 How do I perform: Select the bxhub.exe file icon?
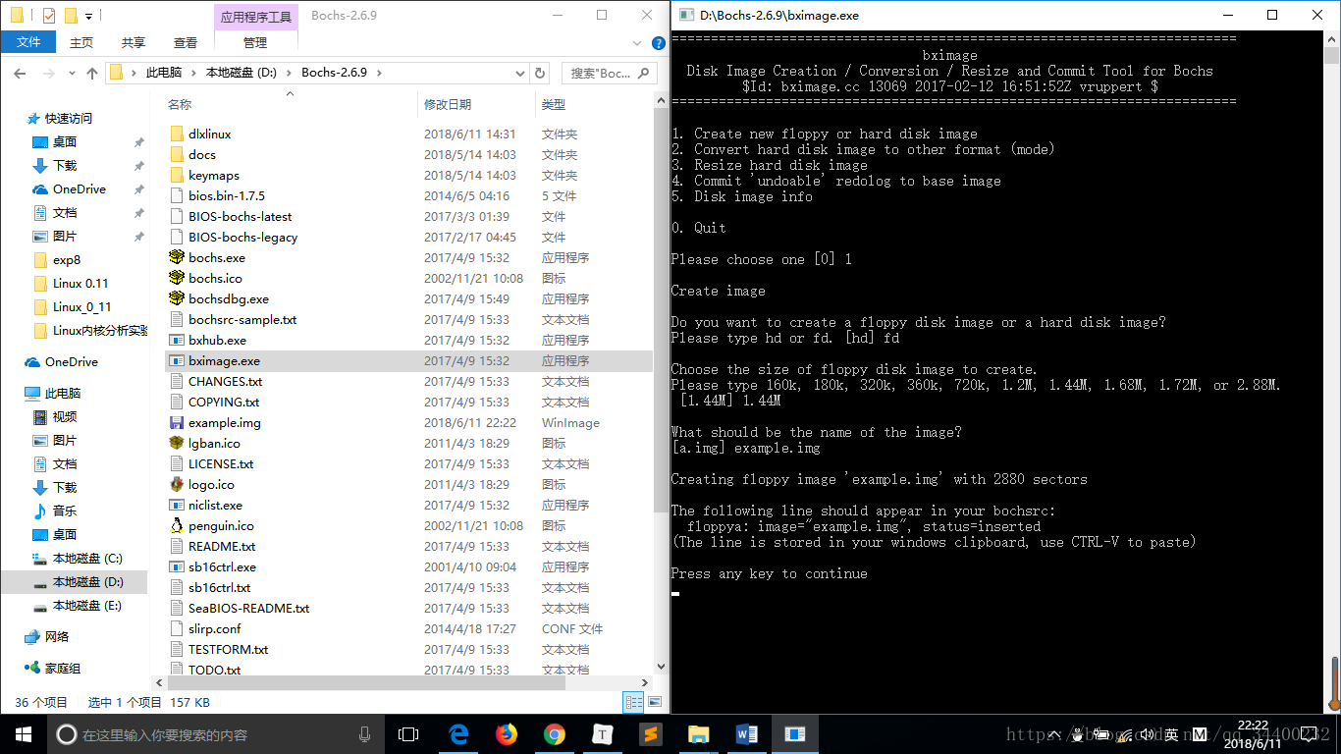[x=177, y=340]
